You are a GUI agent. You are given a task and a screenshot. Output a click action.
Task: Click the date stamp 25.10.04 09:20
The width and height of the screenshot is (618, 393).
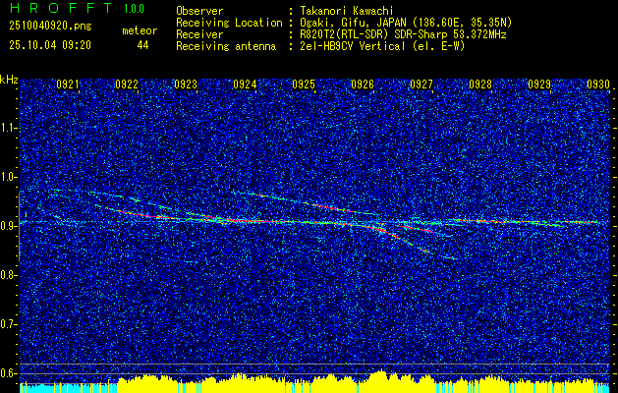tap(50, 45)
